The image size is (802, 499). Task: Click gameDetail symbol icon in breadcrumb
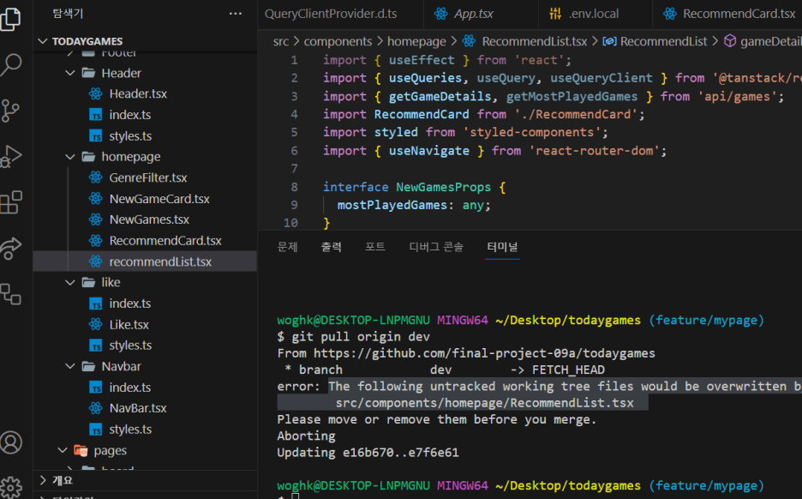pyautogui.click(x=730, y=41)
